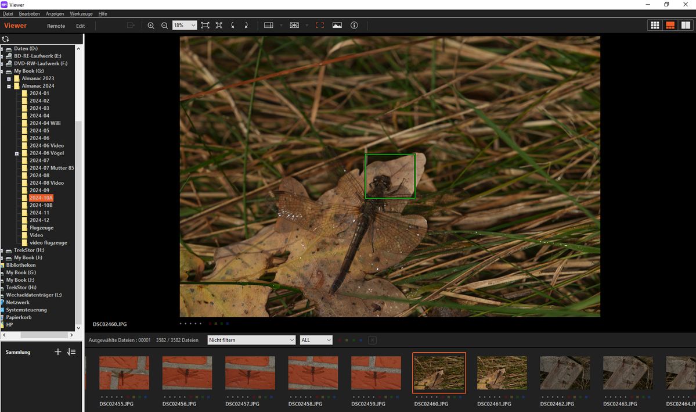
Task: Open the Werkzeuge menu
Action: [x=81, y=13]
